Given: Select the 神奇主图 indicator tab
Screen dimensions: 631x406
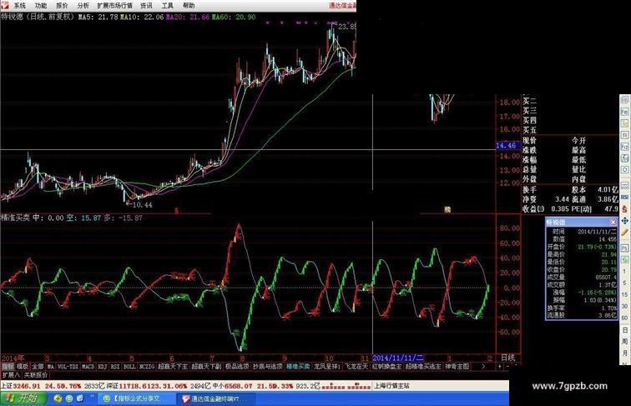Looking at the screenshot, I should (x=457, y=367).
